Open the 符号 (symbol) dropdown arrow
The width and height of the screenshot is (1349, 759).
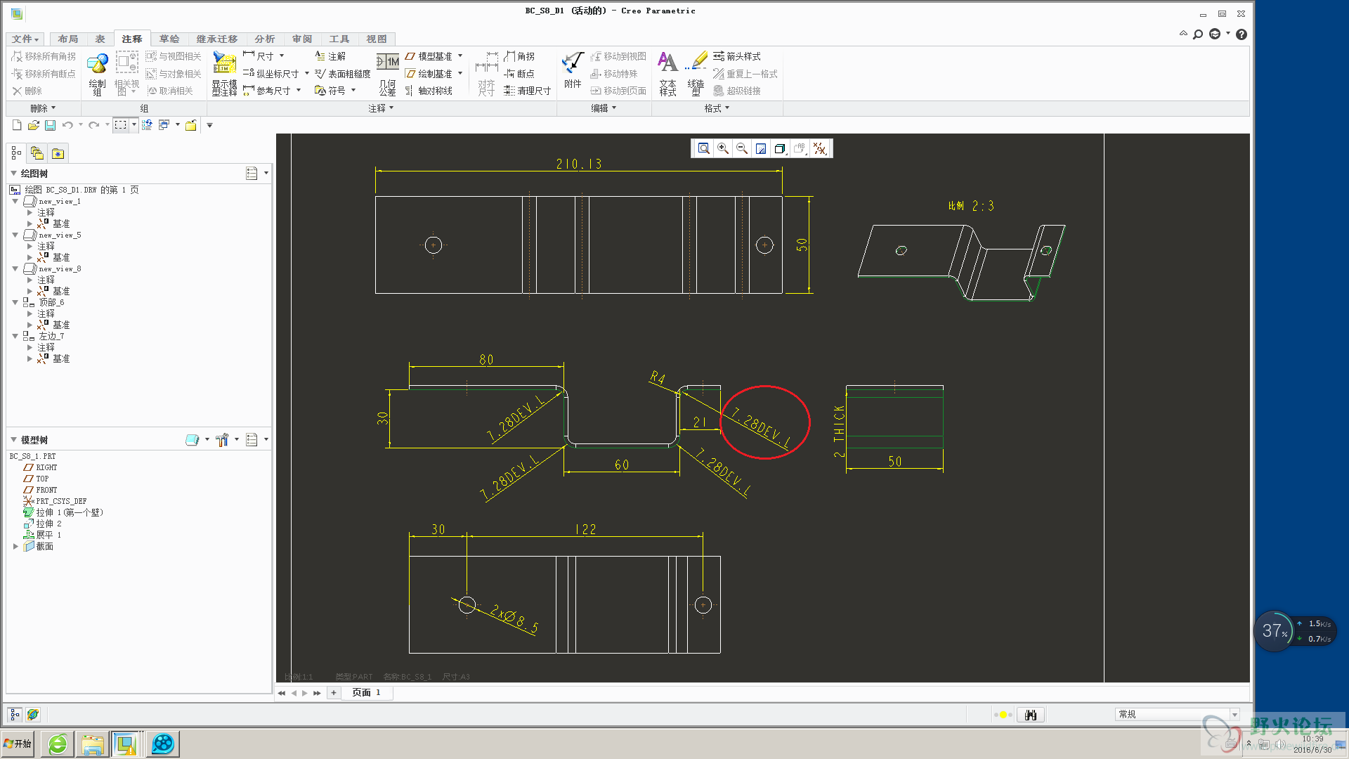point(353,90)
